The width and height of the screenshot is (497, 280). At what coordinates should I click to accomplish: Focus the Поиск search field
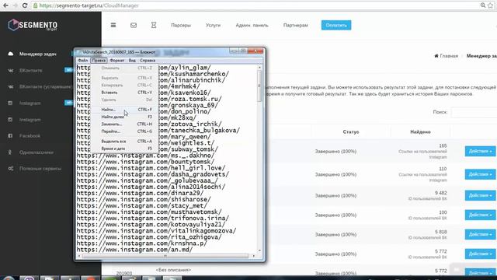474,112
